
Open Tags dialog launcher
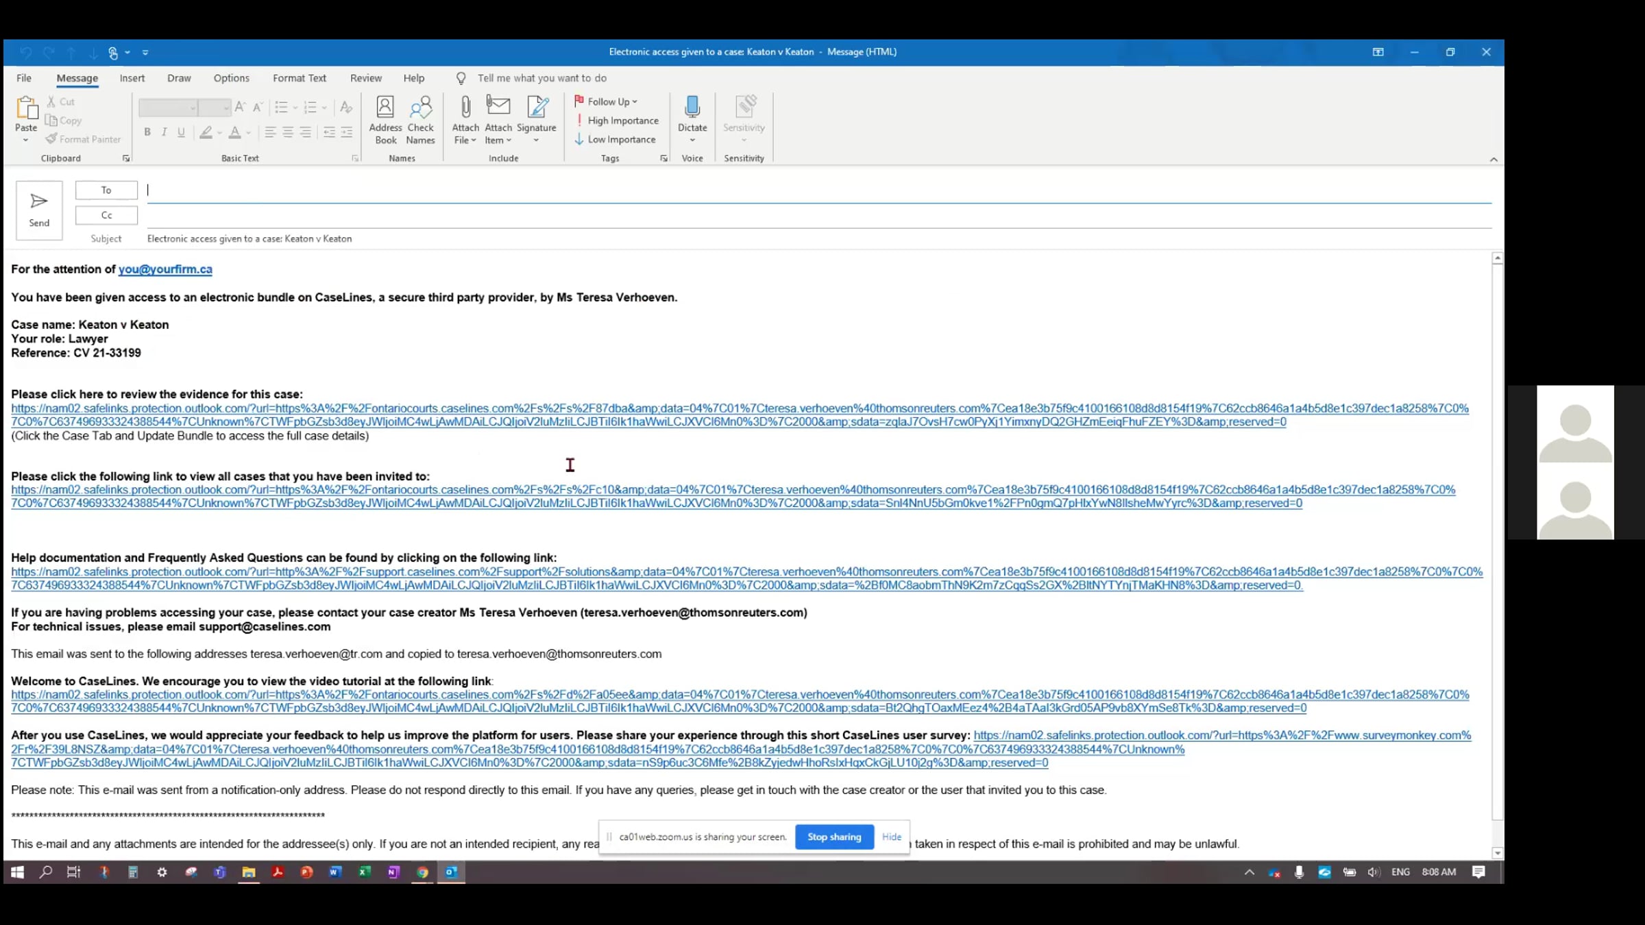(663, 158)
